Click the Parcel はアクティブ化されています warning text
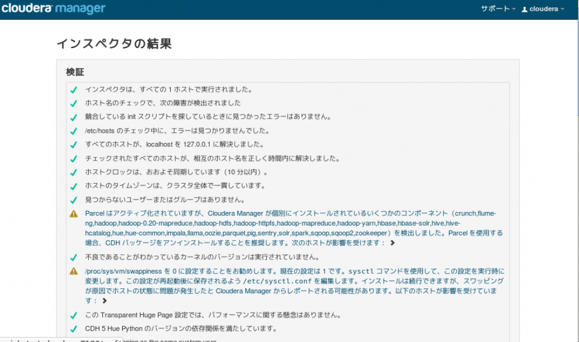 [x=294, y=228]
